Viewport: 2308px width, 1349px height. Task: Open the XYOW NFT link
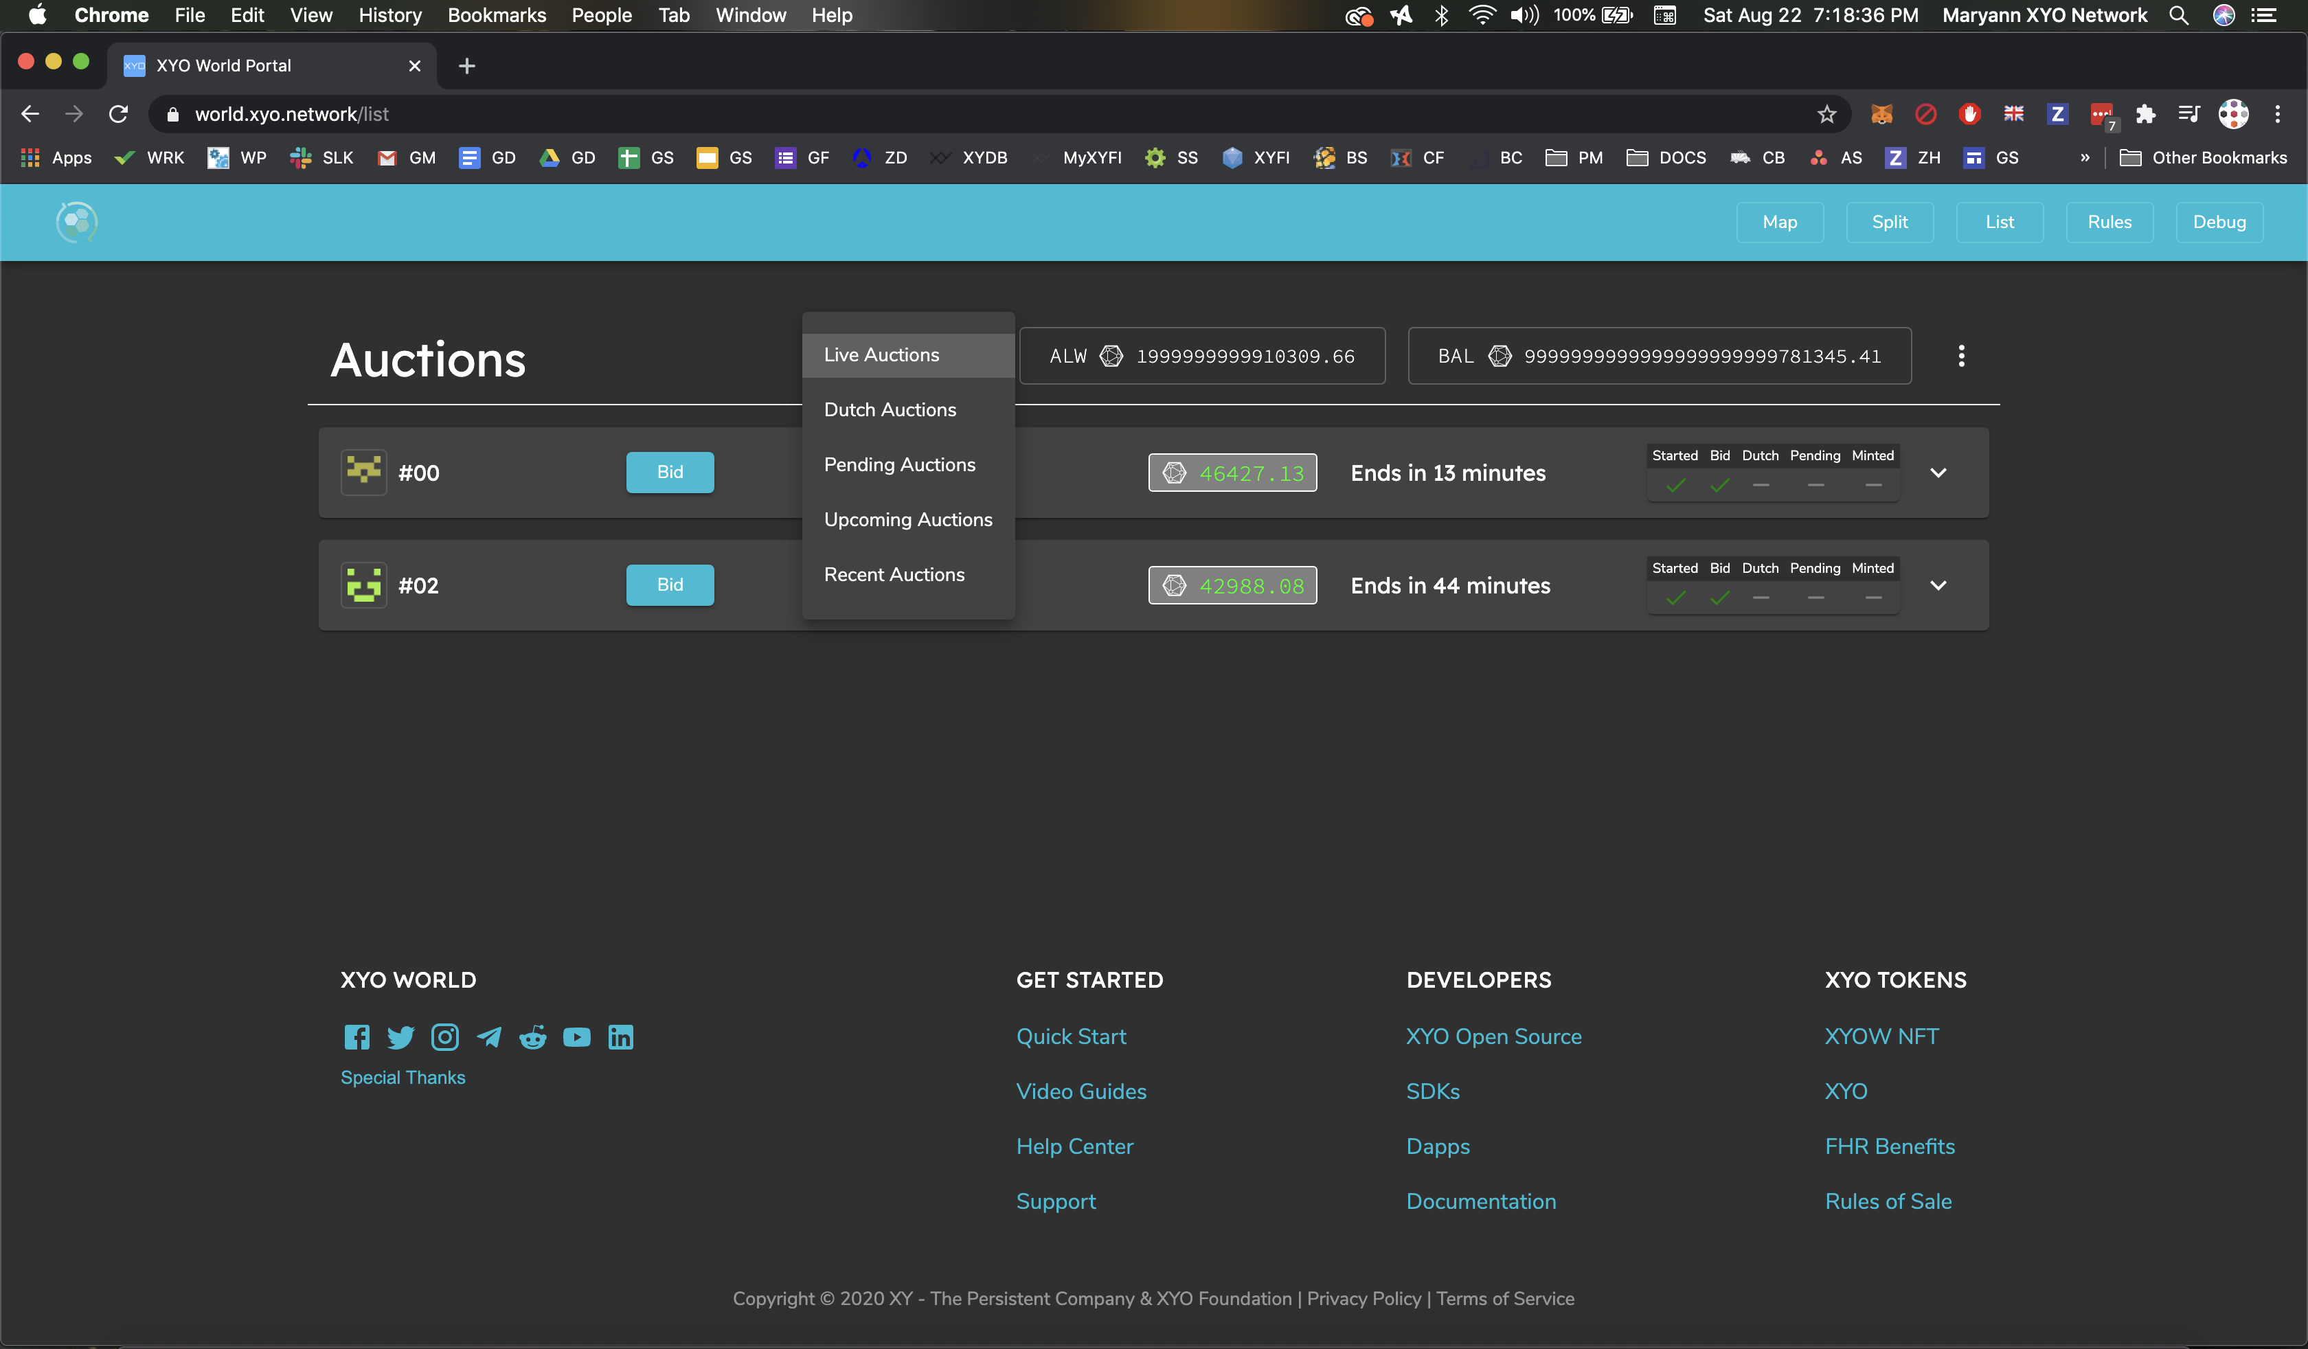pos(1881,1036)
